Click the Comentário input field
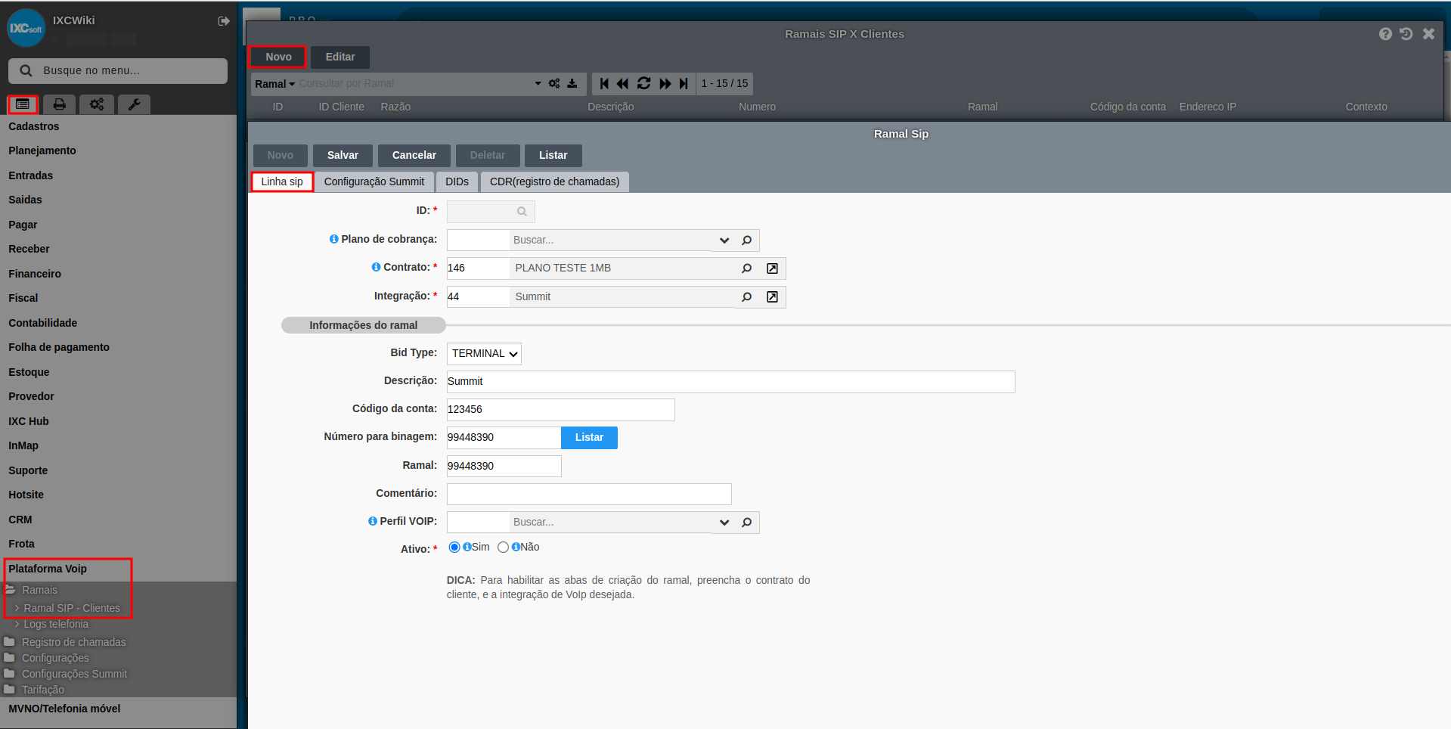The height and width of the screenshot is (729, 1451). coord(589,494)
